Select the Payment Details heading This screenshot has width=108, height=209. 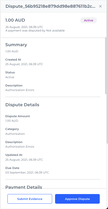[24, 187]
